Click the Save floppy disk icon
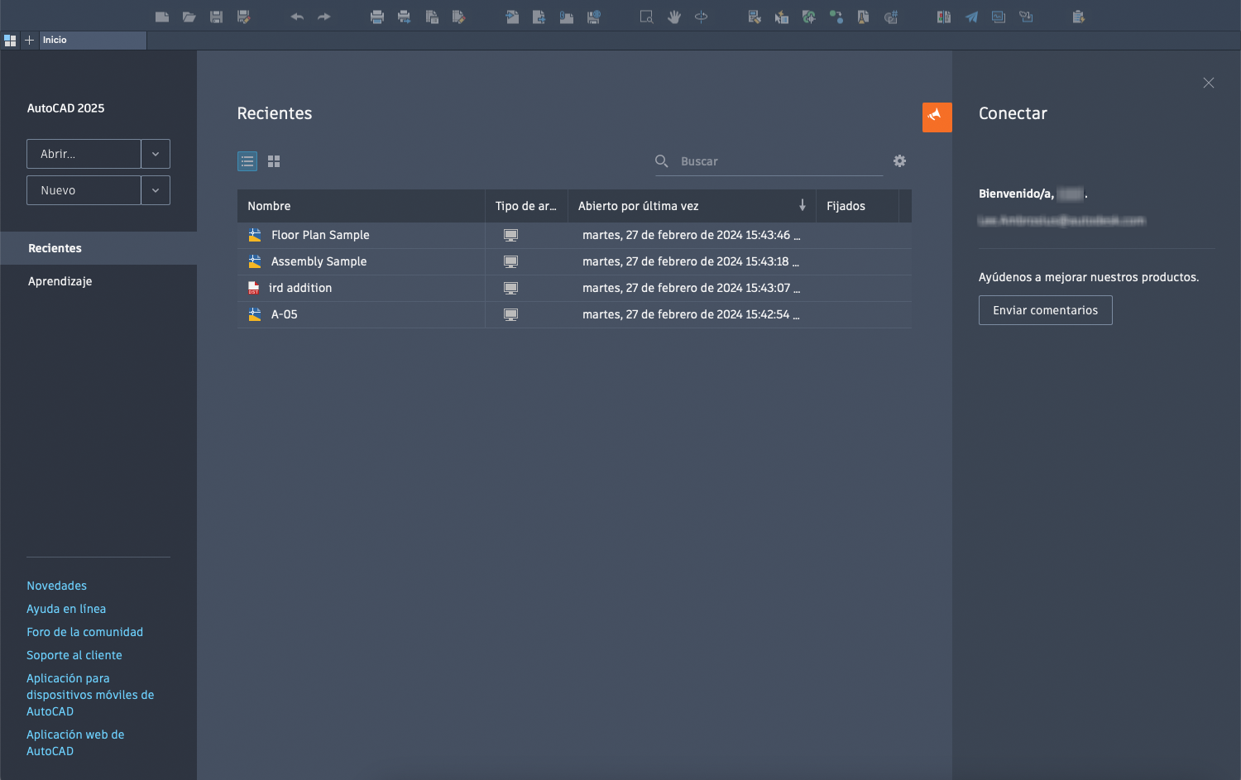 point(217,17)
